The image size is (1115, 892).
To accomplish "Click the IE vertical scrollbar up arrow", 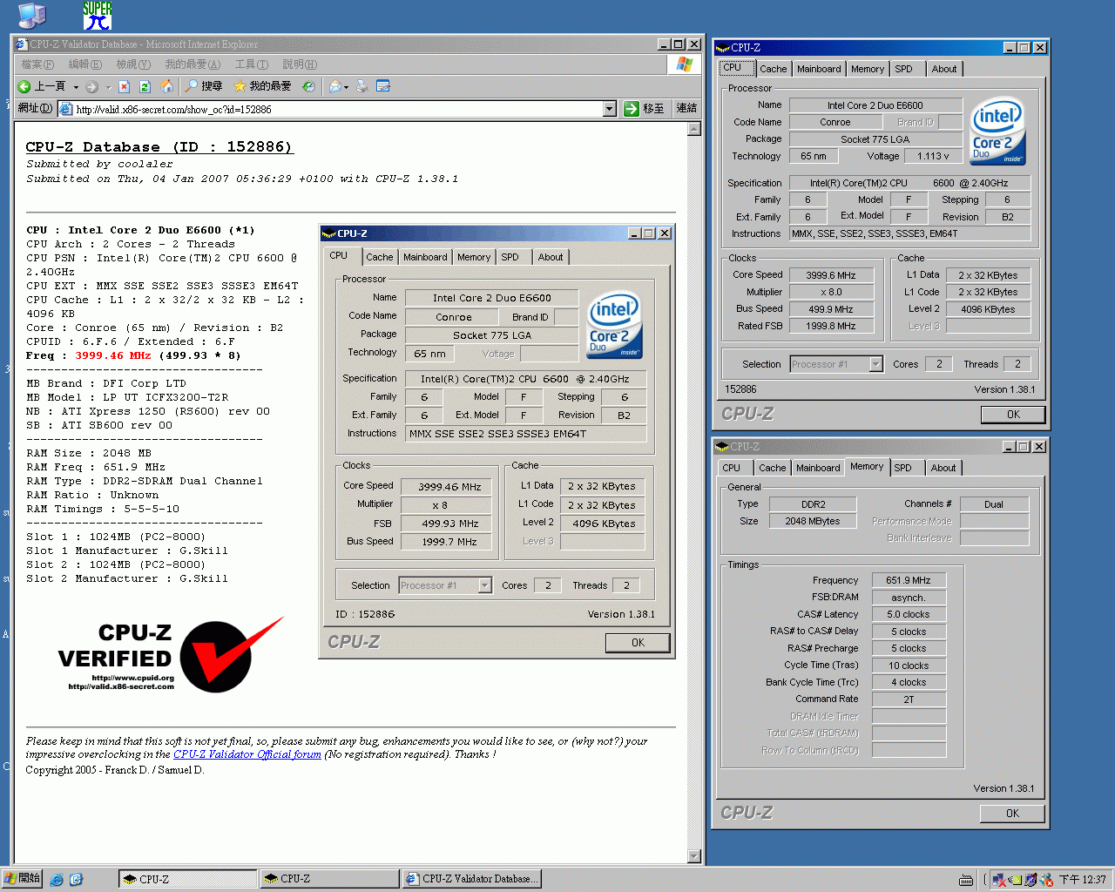I will [x=694, y=129].
